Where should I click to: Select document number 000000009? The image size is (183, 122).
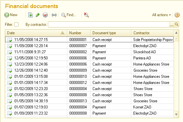coord(78,70)
